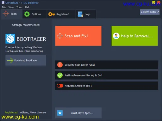Screen dimensions: 162x121
Task: Switch to the Options tab
Action: click(x=34, y=14)
